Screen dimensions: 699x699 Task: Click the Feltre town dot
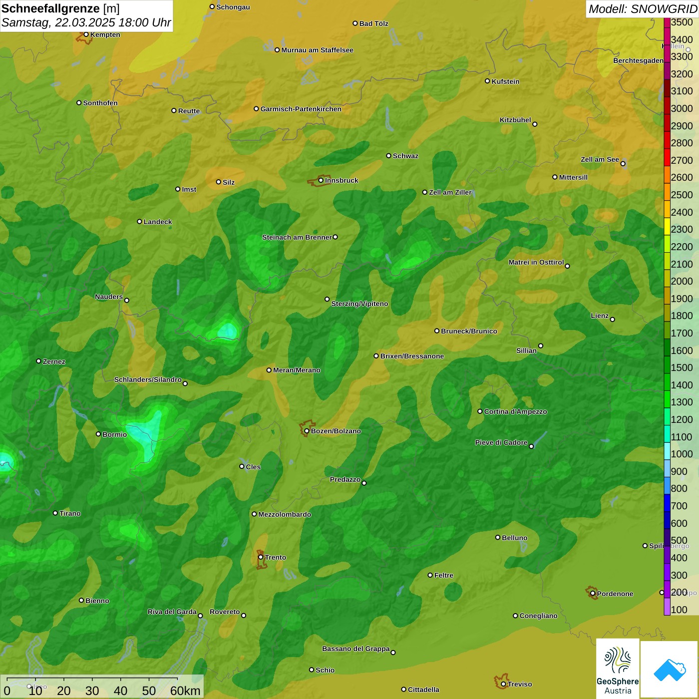tap(430, 575)
